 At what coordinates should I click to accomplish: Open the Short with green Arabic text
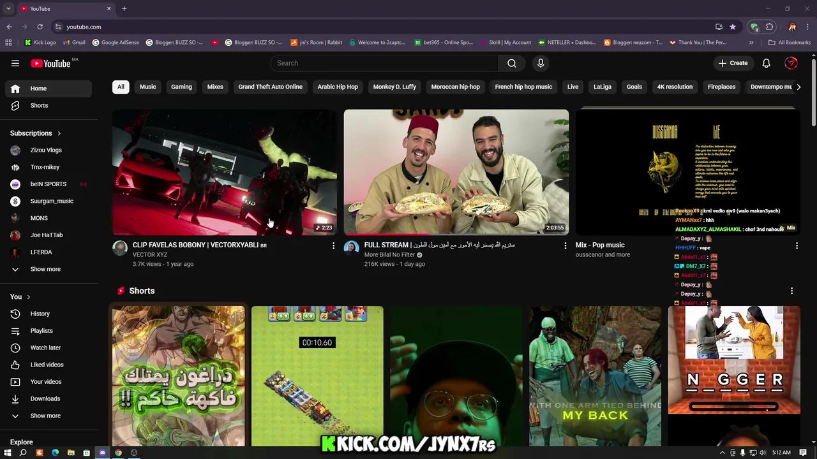click(178, 376)
